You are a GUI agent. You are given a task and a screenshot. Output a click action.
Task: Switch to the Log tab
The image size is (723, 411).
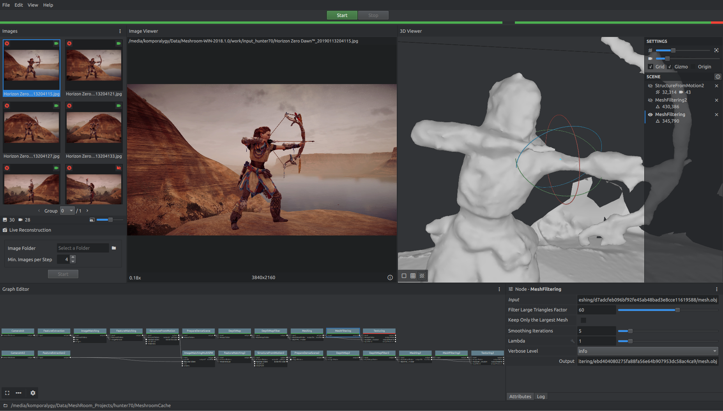(541, 397)
